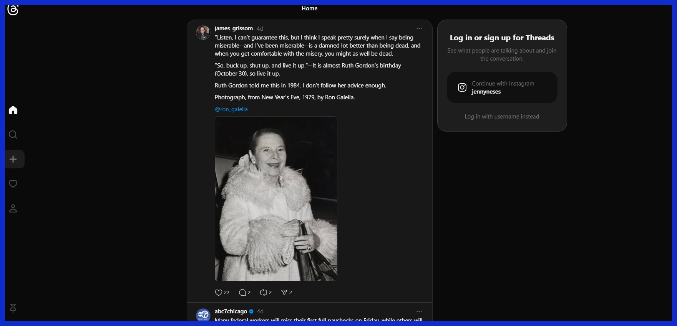Open more options for abc7chicago post
The image size is (677, 326).
coord(419,311)
